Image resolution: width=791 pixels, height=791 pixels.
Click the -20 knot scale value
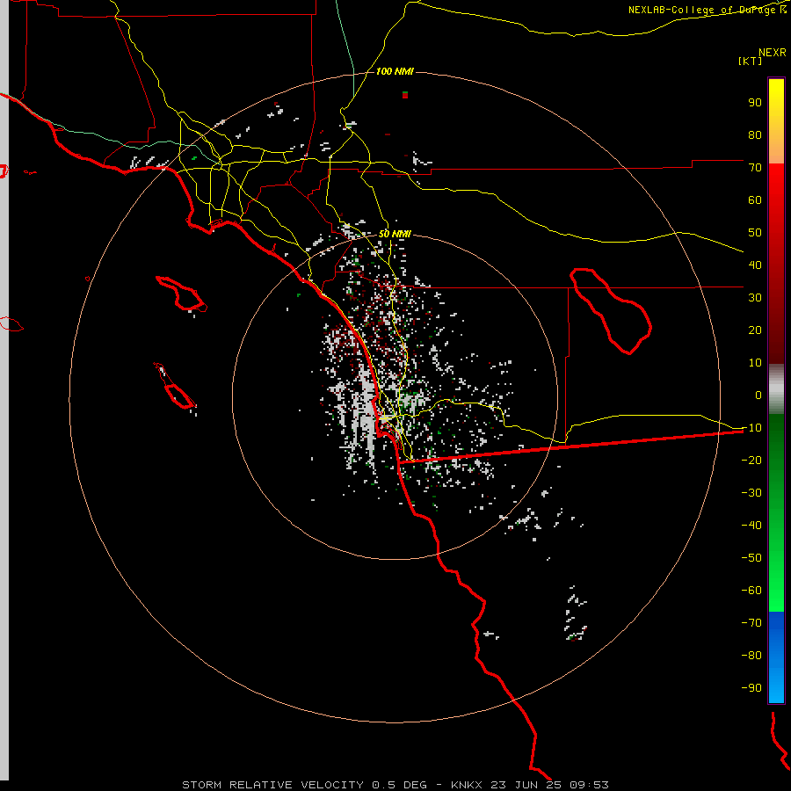[751, 460]
